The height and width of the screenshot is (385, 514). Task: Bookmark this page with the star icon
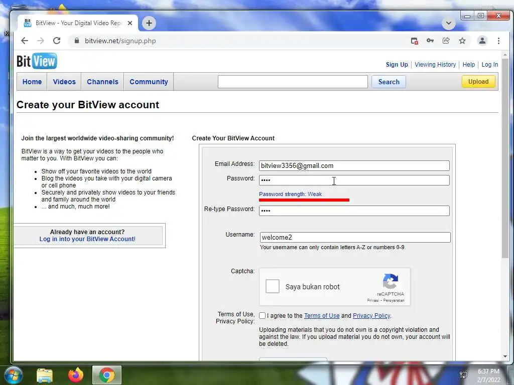462,41
